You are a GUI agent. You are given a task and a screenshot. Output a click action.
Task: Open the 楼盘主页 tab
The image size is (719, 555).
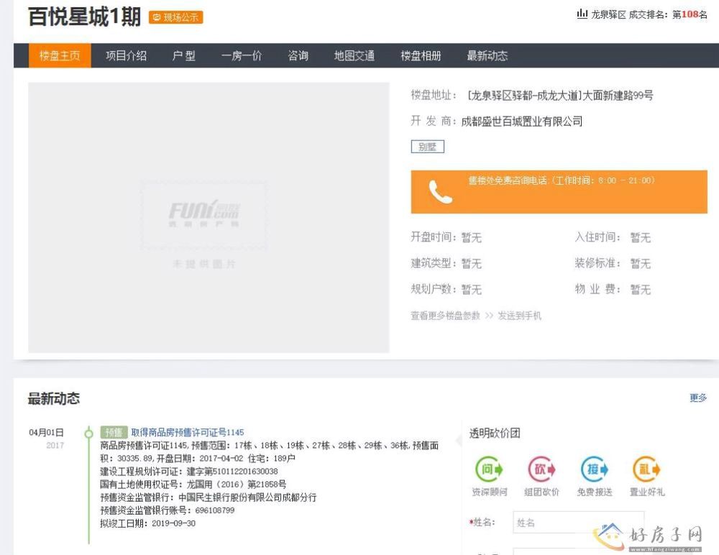tap(60, 56)
